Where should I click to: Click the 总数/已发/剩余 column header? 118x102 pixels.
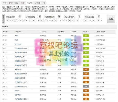(x=100, y=32)
